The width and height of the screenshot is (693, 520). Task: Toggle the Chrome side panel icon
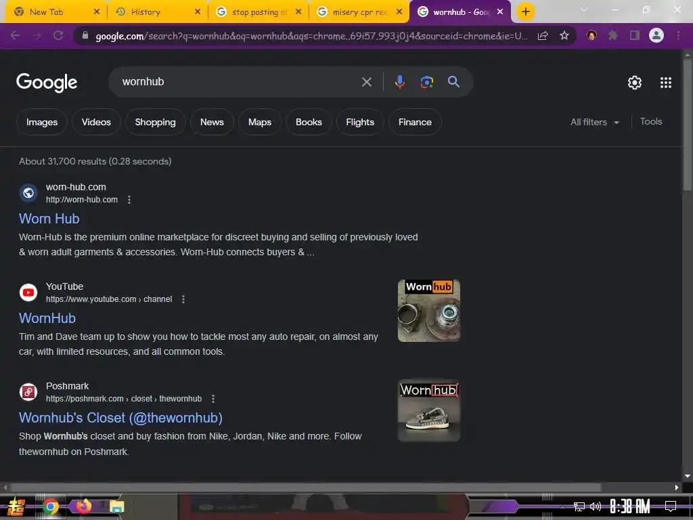click(x=635, y=35)
